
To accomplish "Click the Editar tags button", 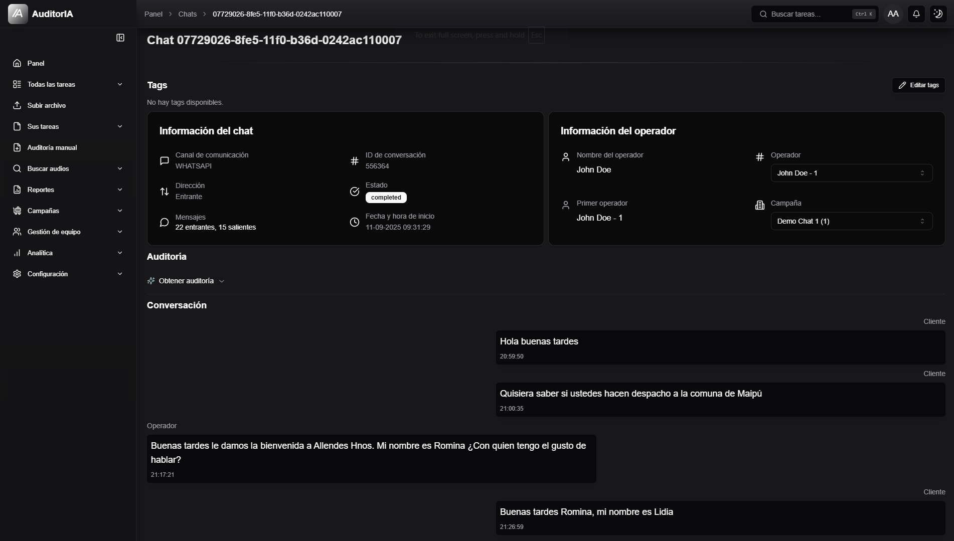I will pos(918,85).
